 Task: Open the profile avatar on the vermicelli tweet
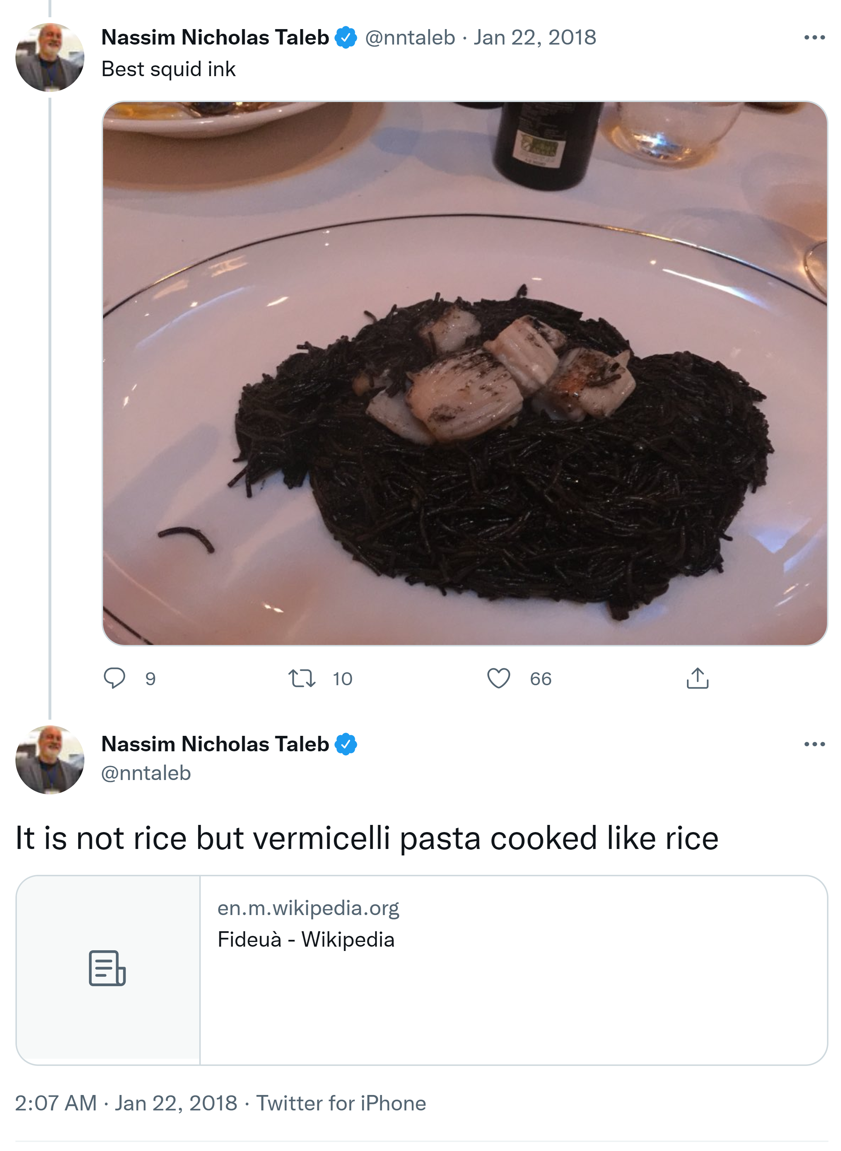[50, 760]
